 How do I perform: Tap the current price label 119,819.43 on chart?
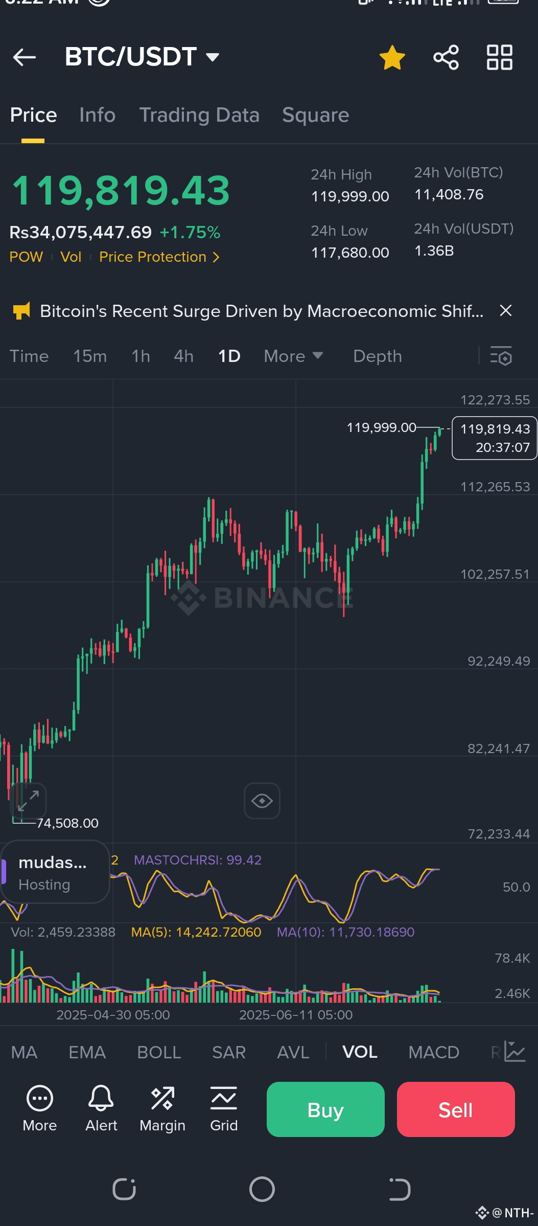(x=495, y=438)
